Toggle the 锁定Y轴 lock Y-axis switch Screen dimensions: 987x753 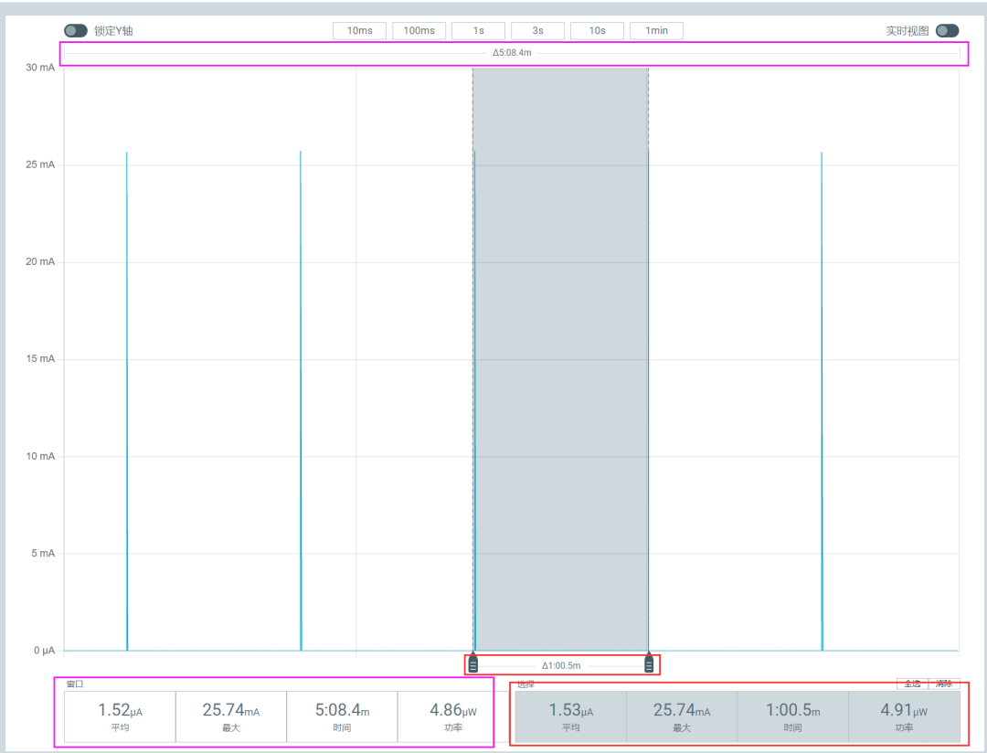[76, 31]
